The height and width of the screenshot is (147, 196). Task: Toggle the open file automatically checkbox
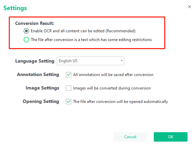69,102
